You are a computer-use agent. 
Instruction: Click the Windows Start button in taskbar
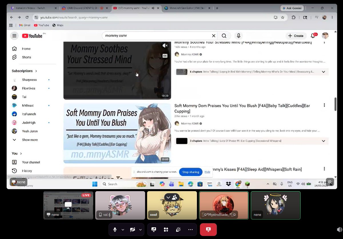(95, 184)
